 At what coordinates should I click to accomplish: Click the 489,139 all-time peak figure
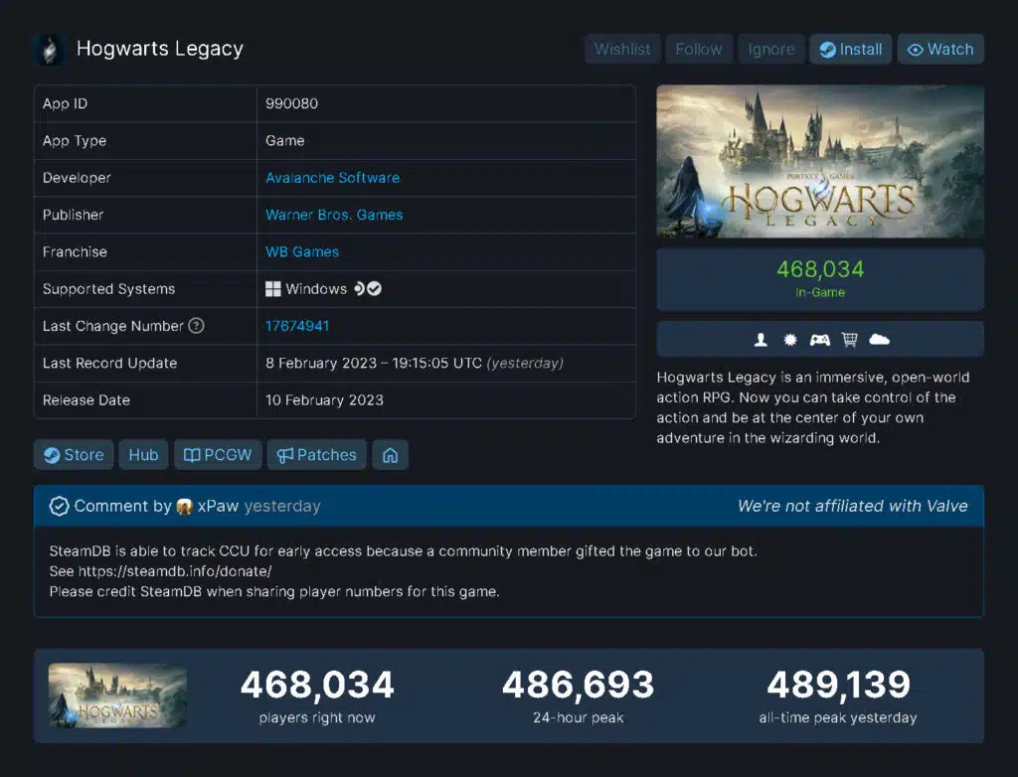tap(839, 685)
